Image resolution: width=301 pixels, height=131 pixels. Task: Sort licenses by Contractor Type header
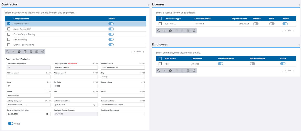pyautogui.click(x=173, y=19)
